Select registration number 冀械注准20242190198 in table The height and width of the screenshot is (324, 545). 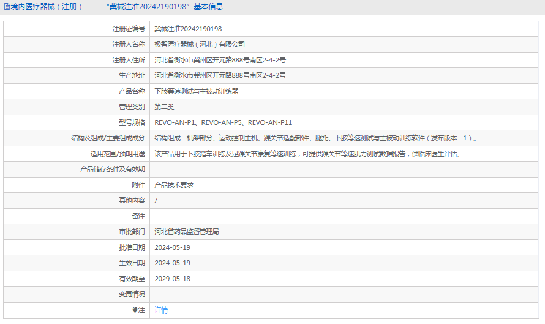[188, 29]
